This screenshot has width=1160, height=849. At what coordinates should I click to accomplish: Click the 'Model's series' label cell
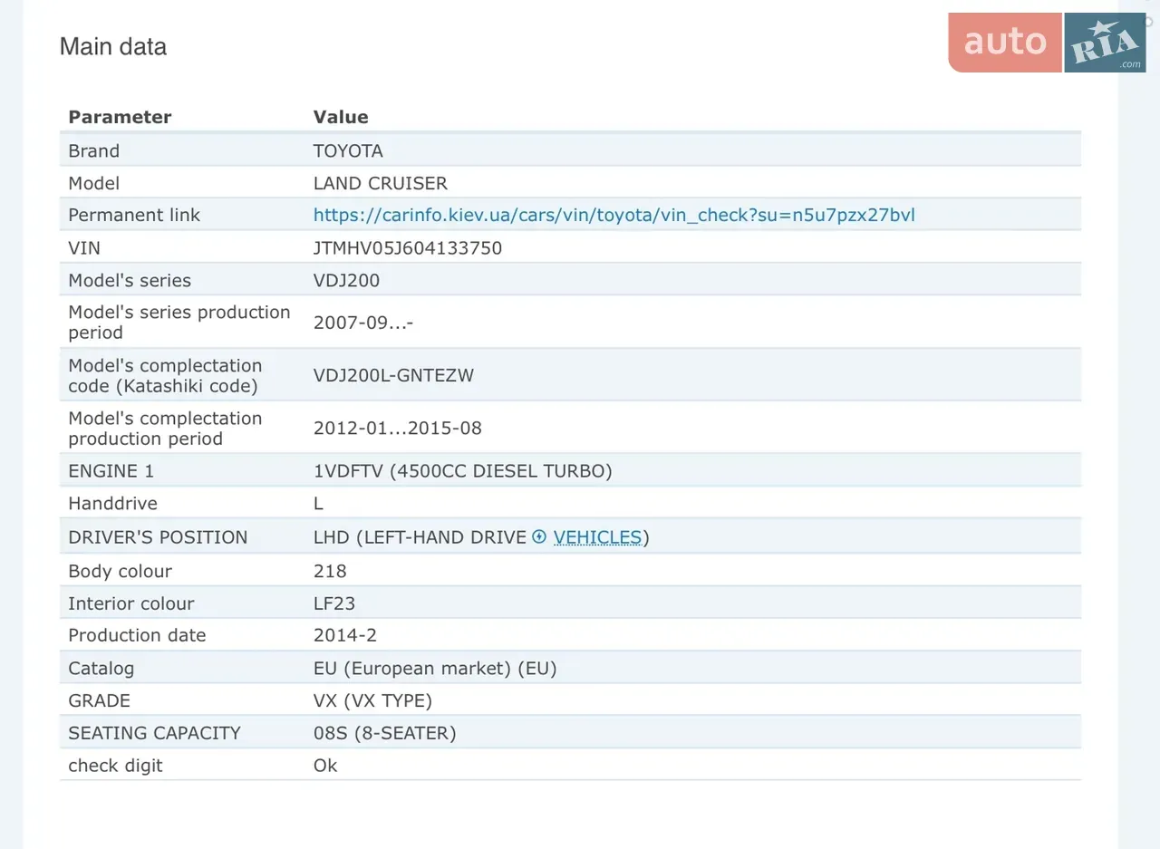pyautogui.click(x=130, y=280)
